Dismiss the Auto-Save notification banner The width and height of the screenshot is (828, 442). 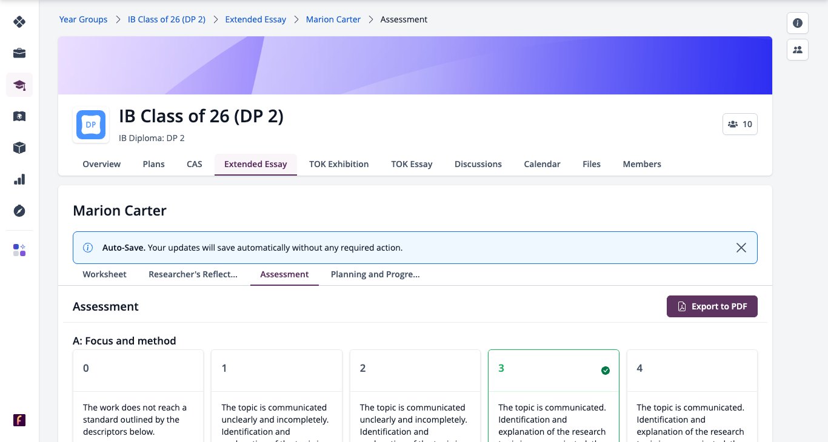tap(741, 248)
